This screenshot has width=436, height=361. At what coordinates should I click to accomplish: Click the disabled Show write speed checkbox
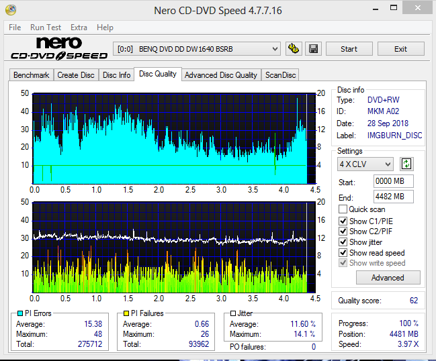[343, 262]
